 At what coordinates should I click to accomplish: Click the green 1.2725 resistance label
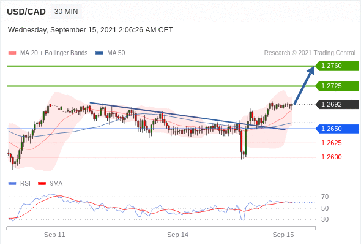(337, 86)
